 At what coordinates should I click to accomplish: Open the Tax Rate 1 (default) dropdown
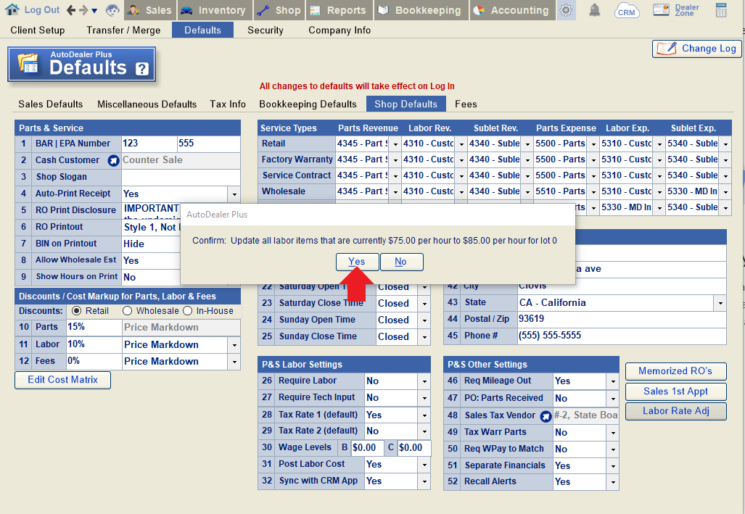click(x=424, y=415)
